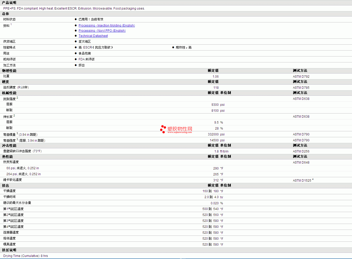Select the "维卡软化温度" row label

click(12, 180)
